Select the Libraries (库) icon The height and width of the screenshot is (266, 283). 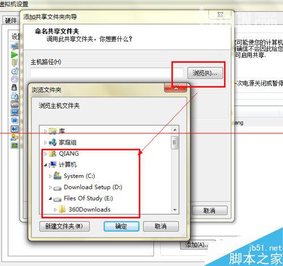point(53,131)
